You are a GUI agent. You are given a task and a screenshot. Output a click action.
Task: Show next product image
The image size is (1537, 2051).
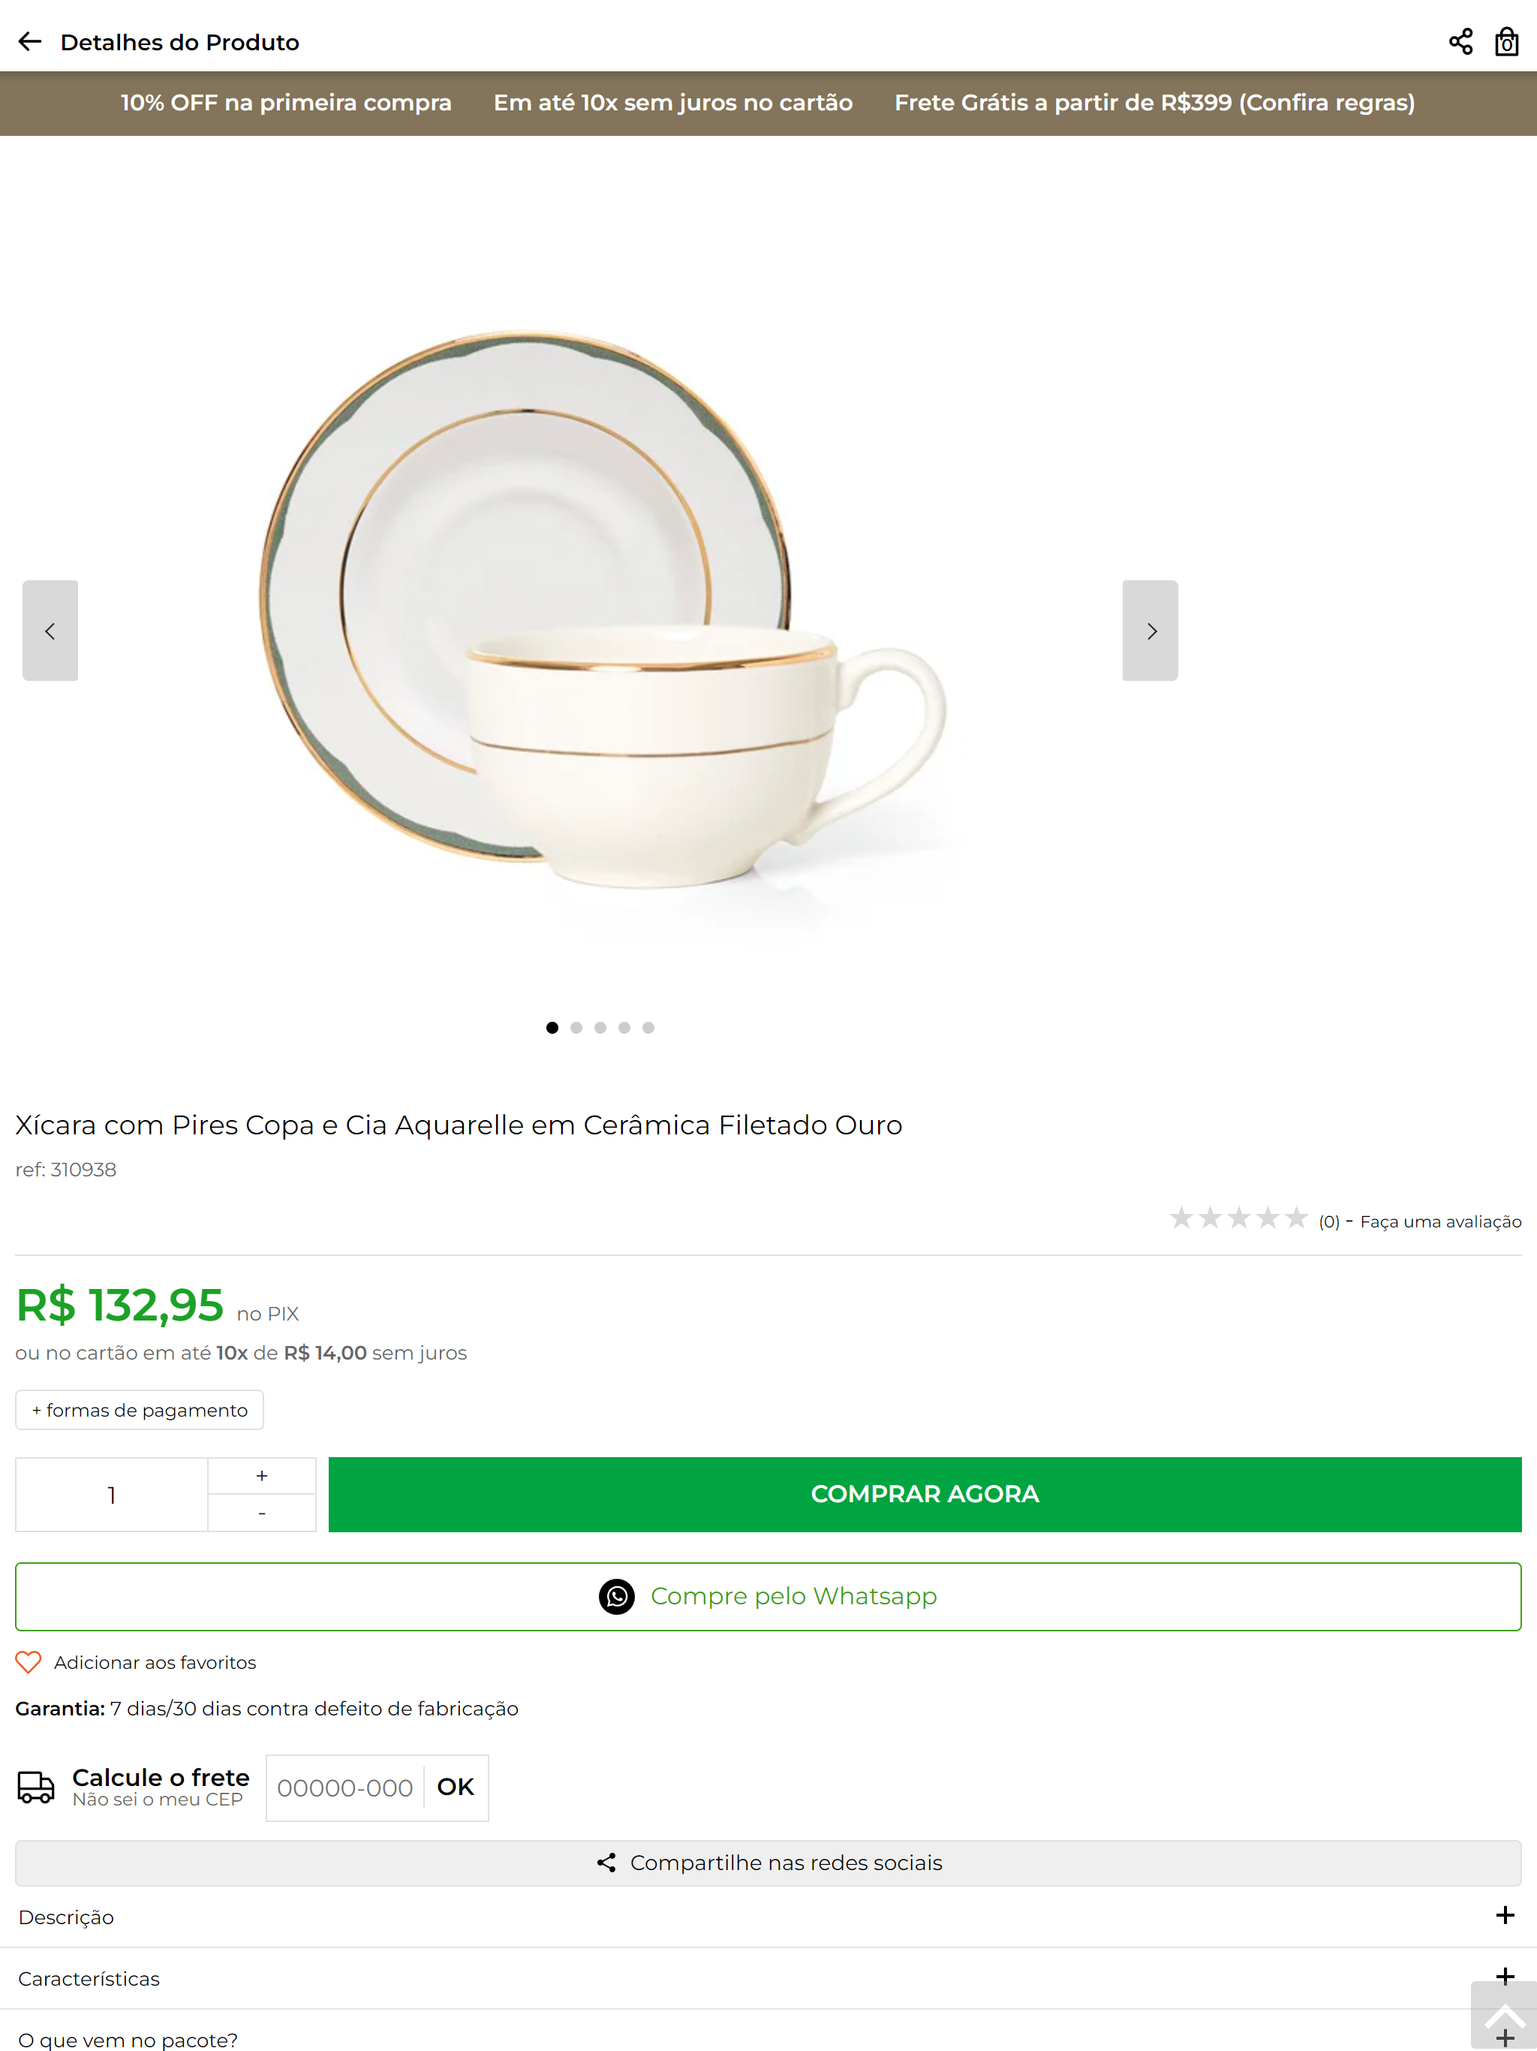[x=1150, y=631]
